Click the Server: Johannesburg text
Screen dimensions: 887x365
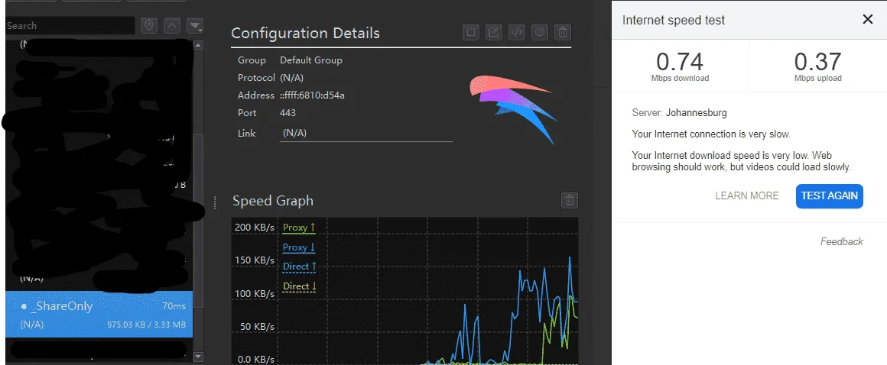coord(679,112)
